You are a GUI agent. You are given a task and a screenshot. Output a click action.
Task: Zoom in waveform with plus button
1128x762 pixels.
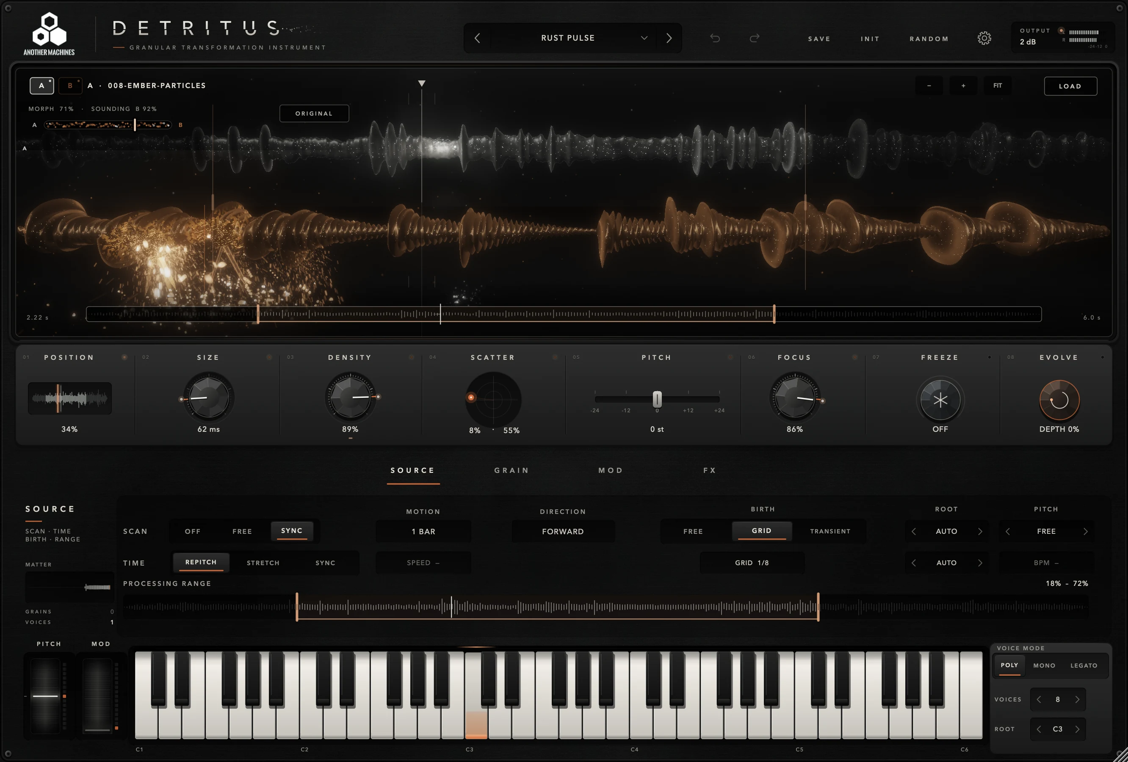pyautogui.click(x=963, y=86)
